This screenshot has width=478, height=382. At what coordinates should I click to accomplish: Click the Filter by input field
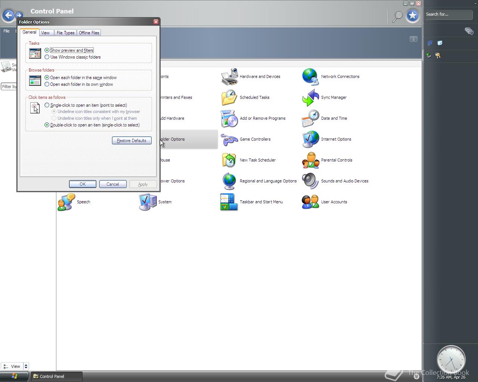[9, 87]
